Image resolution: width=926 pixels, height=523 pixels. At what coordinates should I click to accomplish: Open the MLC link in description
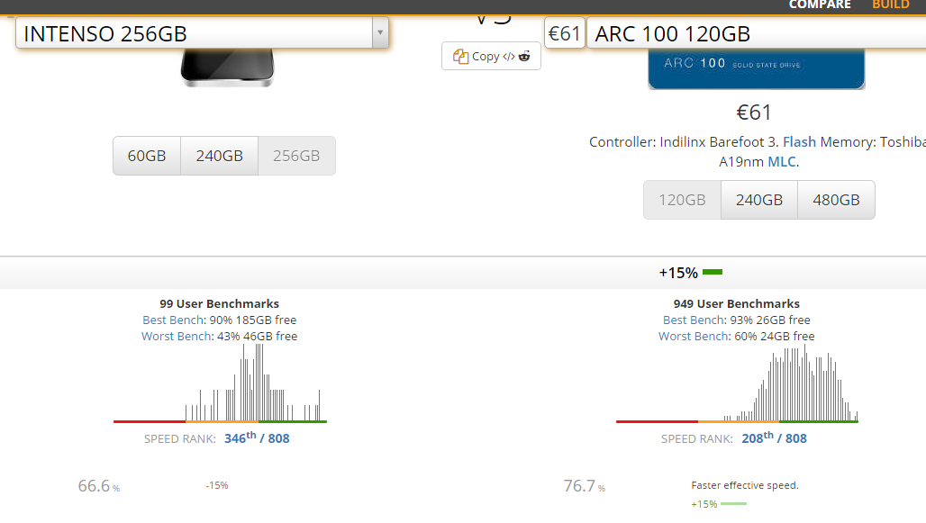tap(782, 162)
